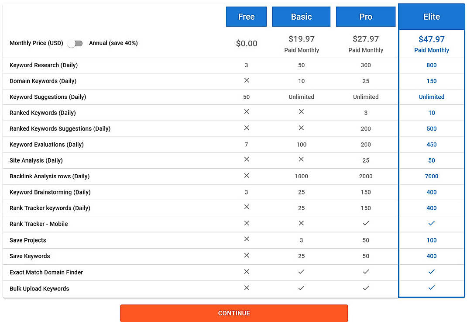The image size is (467, 322).
Task: Click the checkmark under Pro for Rank Tracker Mobile
Action: pos(366,224)
